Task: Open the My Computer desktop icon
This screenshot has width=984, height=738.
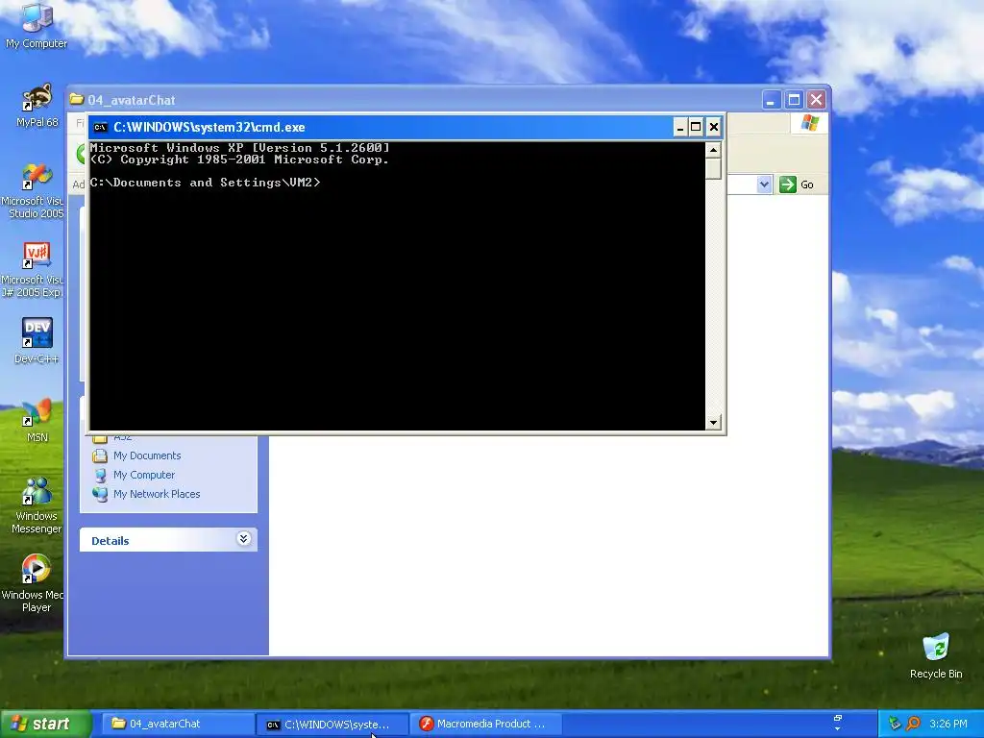Action: (x=37, y=25)
